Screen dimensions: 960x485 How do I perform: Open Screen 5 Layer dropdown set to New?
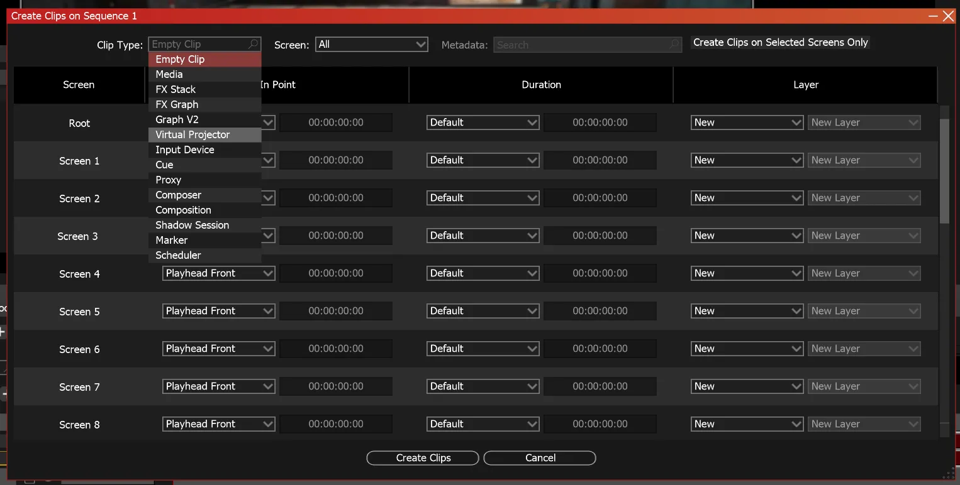(x=747, y=311)
